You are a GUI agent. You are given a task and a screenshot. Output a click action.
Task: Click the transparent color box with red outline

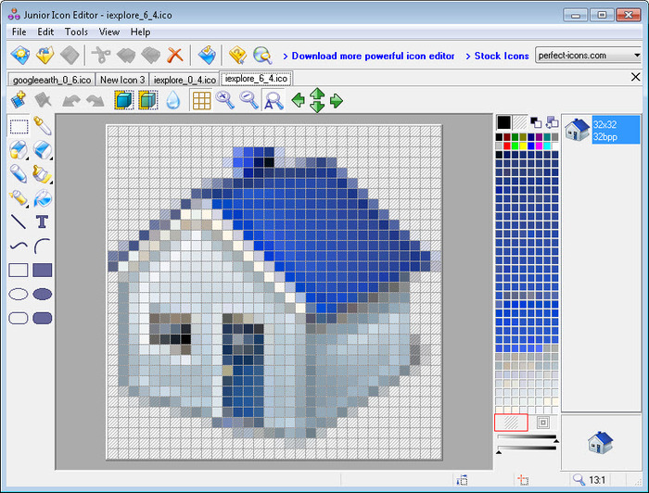(x=511, y=423)
